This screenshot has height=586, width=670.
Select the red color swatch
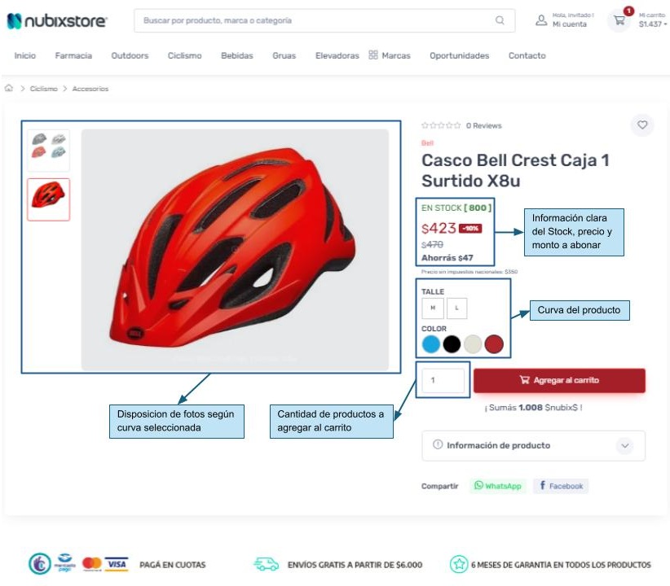(x=494, y=344)
